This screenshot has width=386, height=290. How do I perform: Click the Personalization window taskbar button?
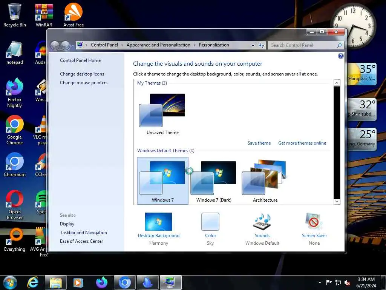(171, 283)
